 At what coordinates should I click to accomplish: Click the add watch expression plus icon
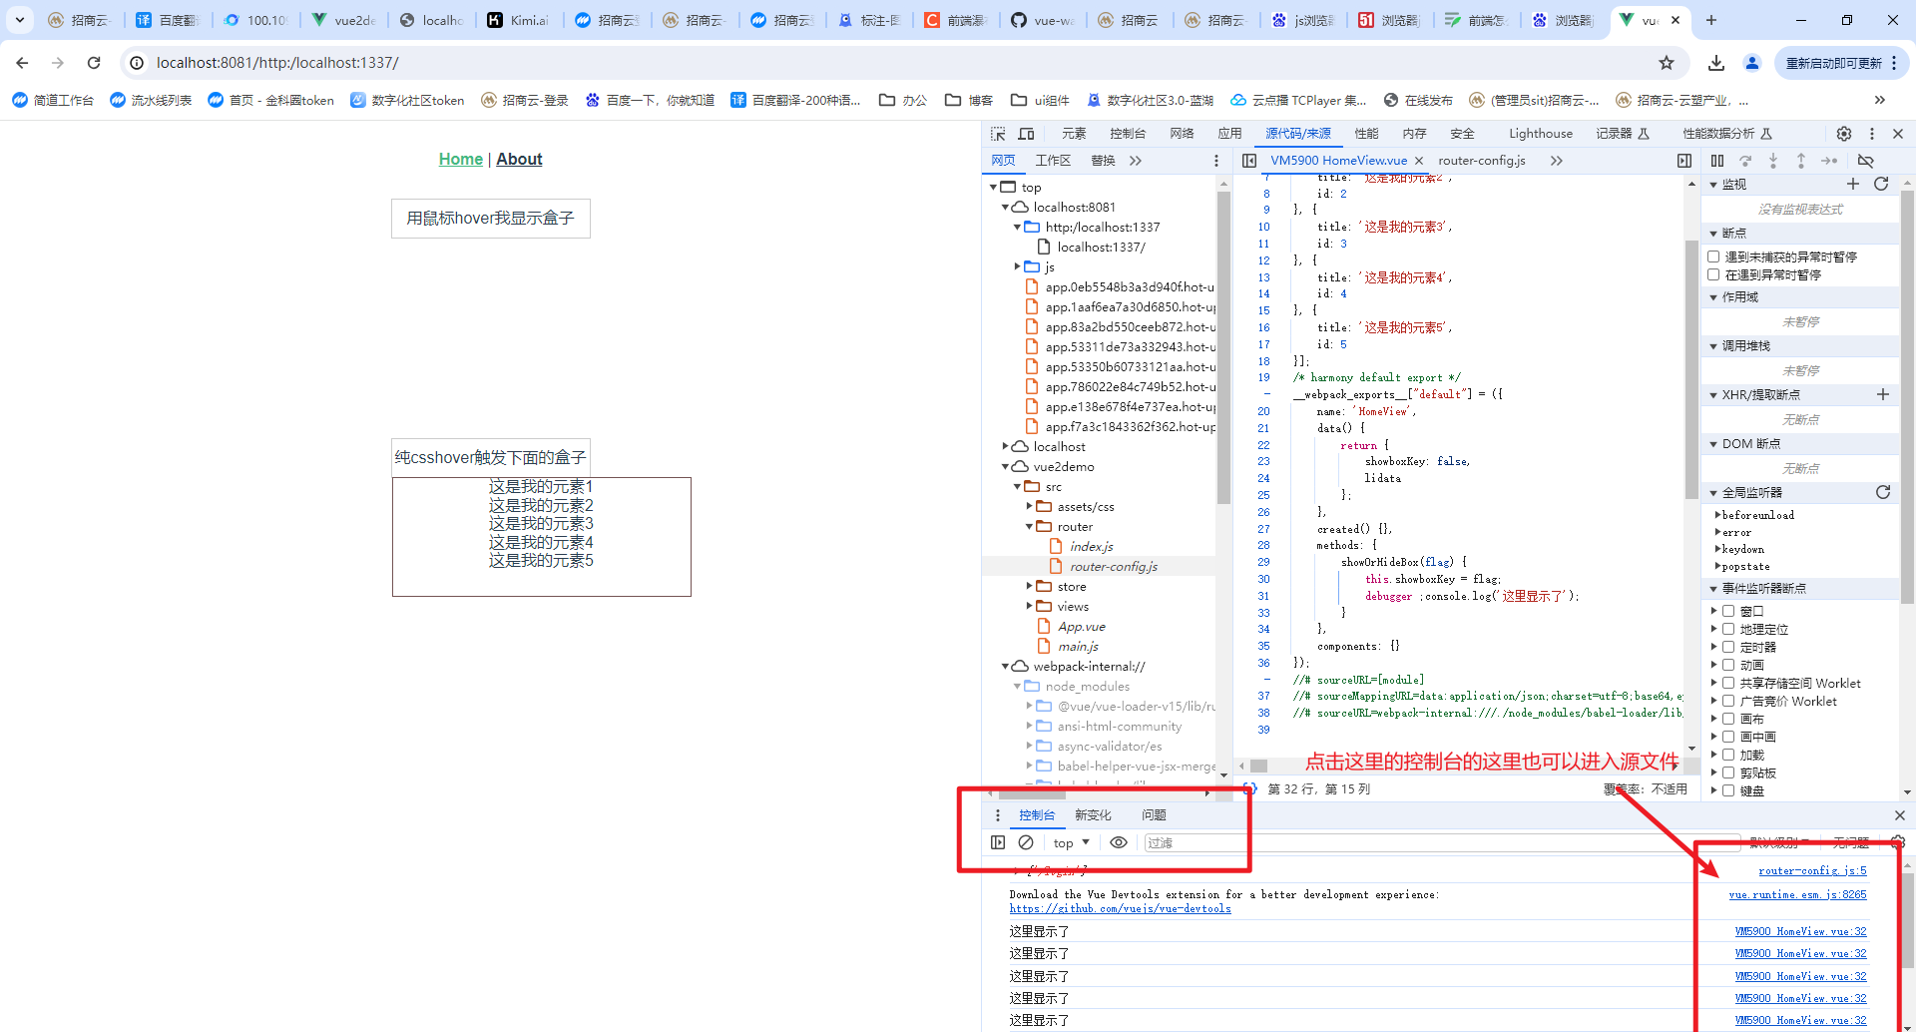pyautogui.click(x=1852, y=184)
